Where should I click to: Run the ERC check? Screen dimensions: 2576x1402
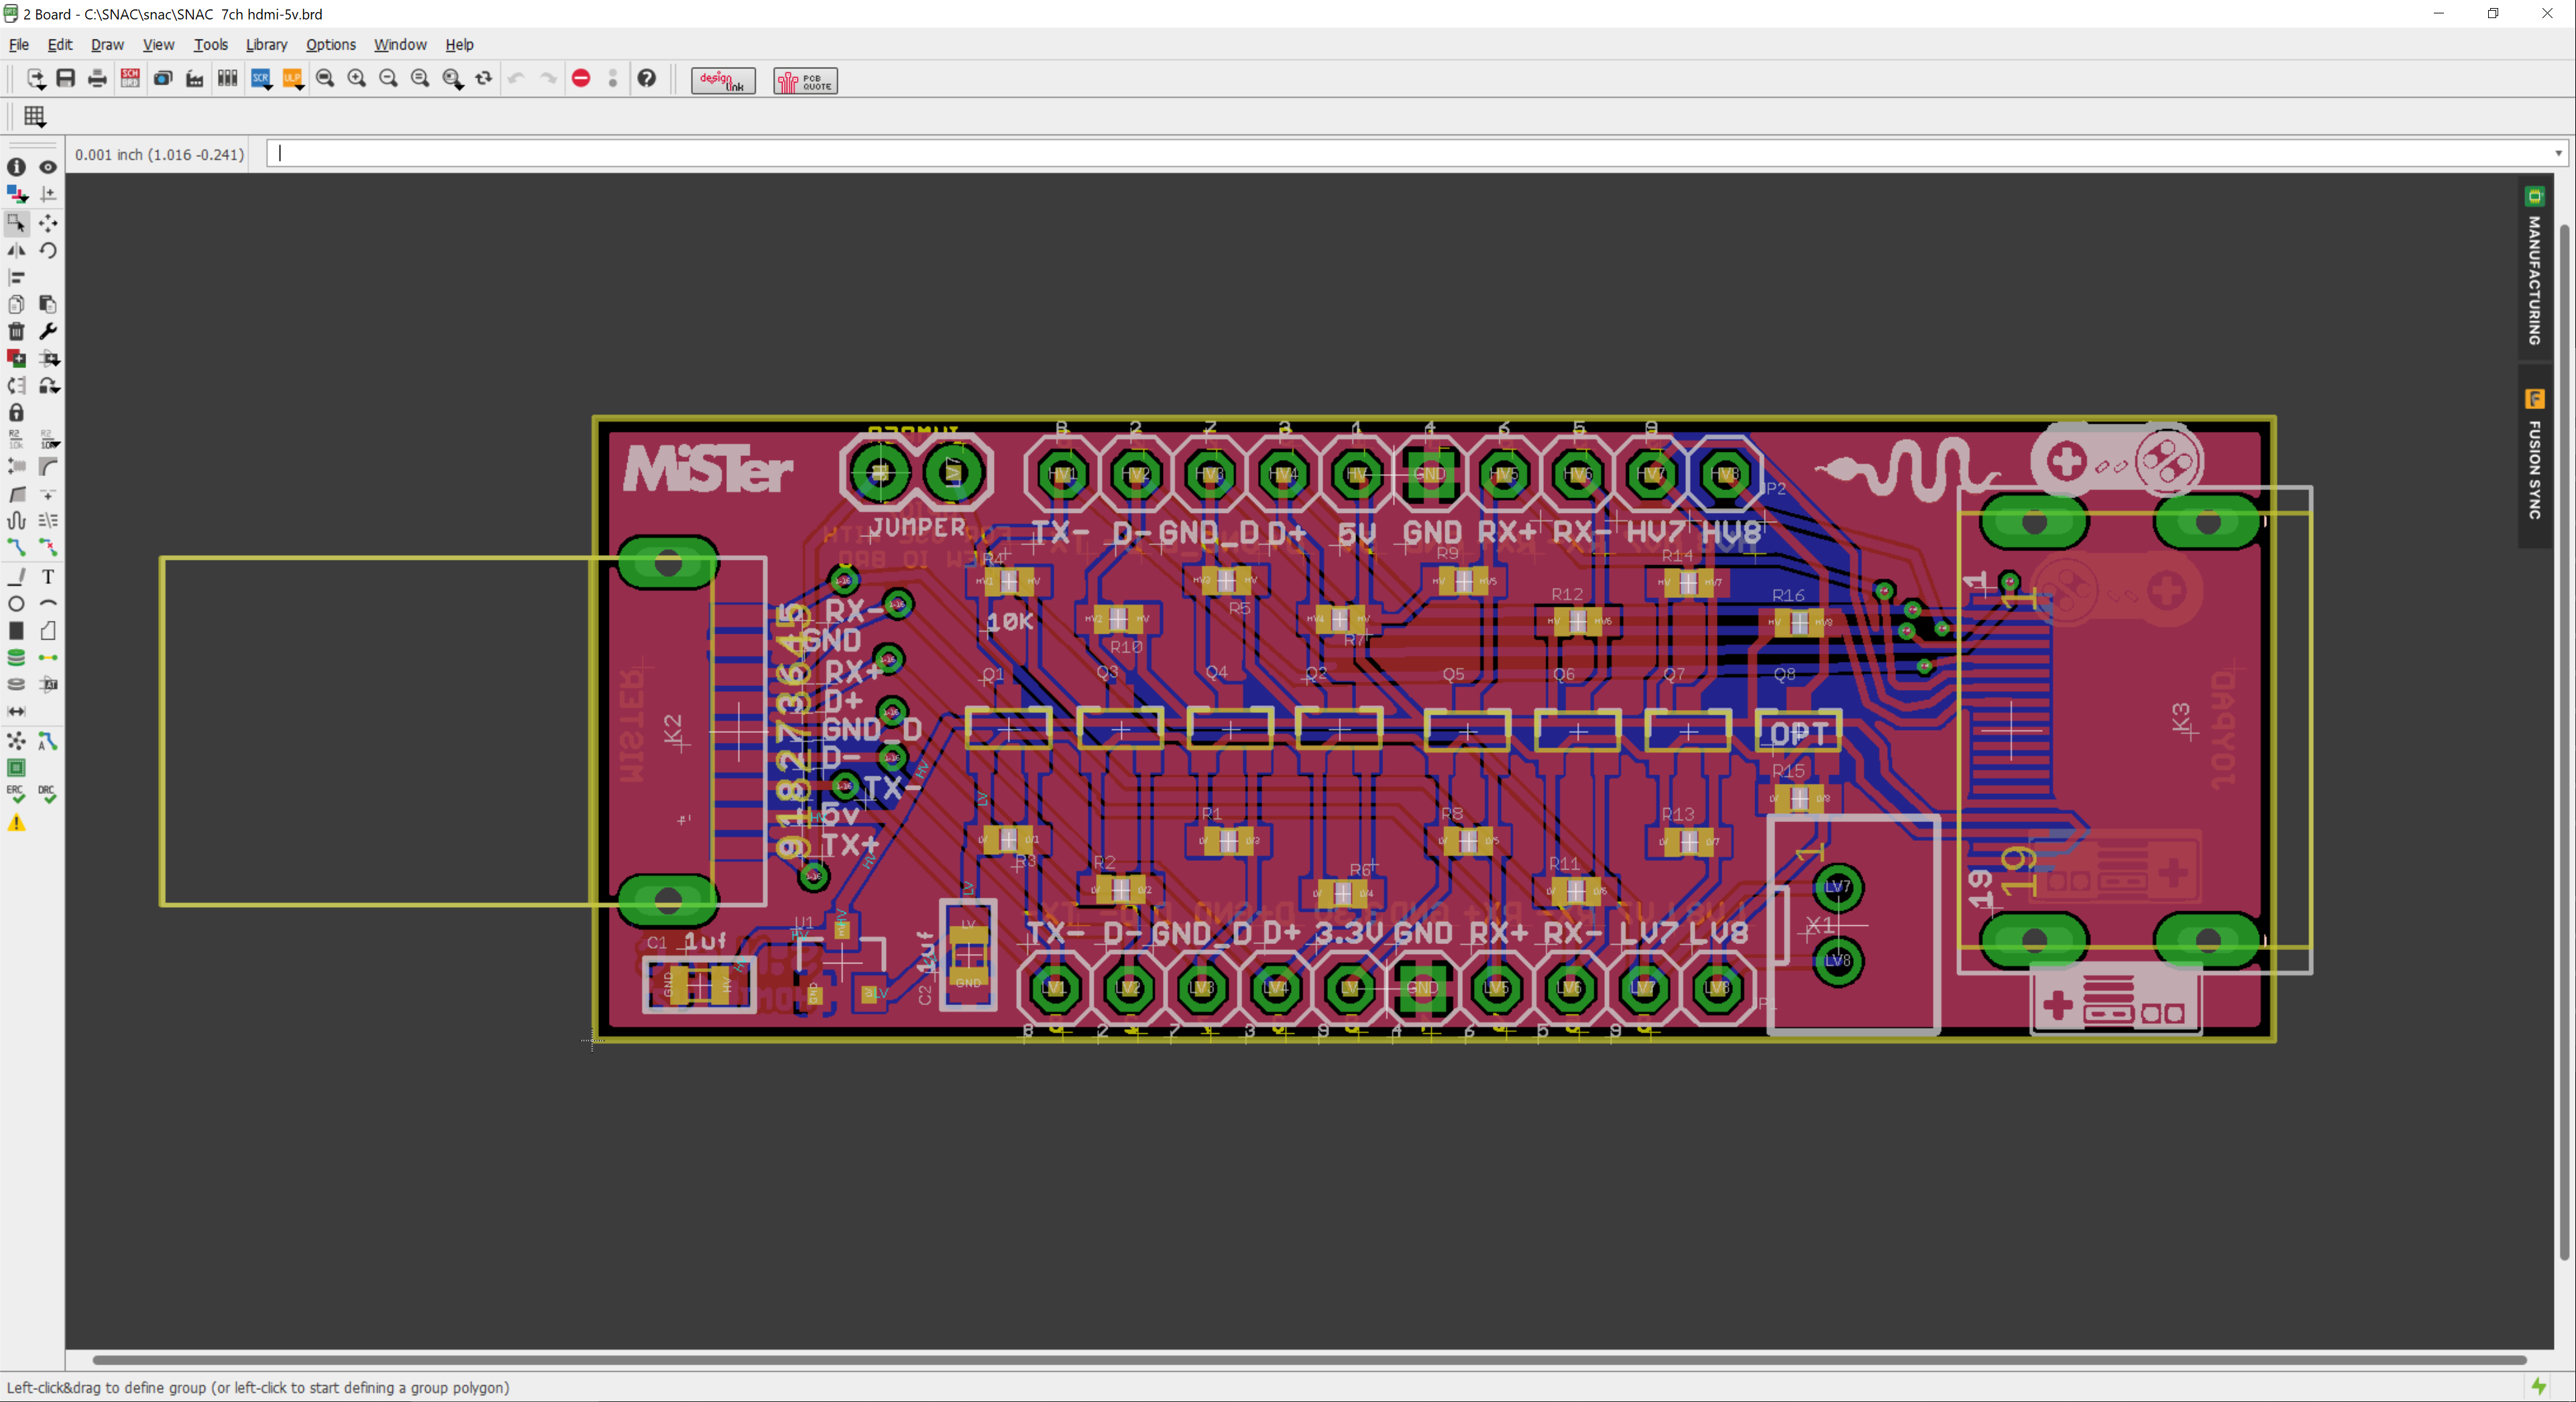point(17,795)
